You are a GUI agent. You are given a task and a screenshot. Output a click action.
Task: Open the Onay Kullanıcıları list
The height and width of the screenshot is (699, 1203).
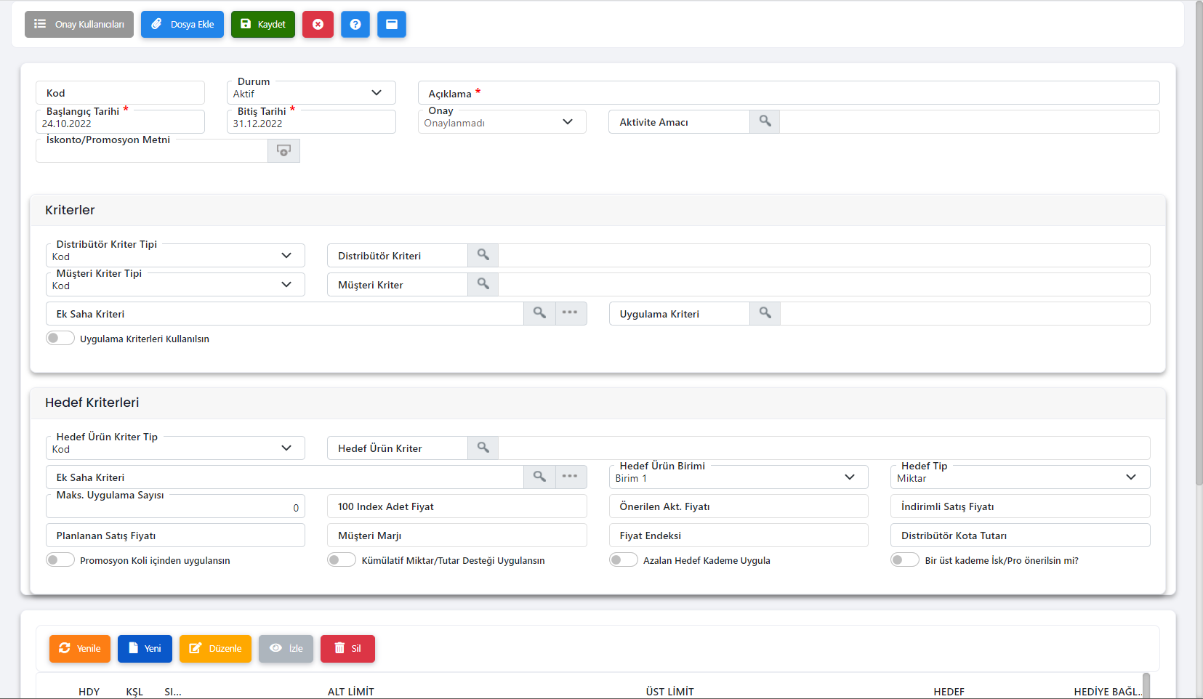tap(79, 24)
